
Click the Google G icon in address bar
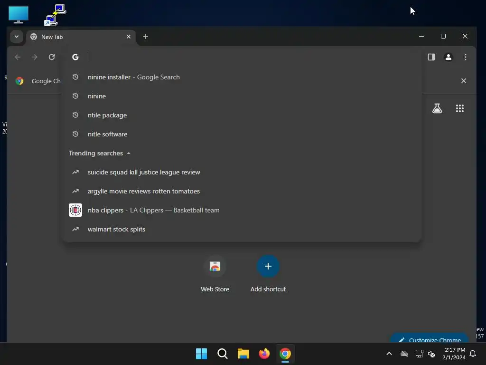click(x=75, y=57)
